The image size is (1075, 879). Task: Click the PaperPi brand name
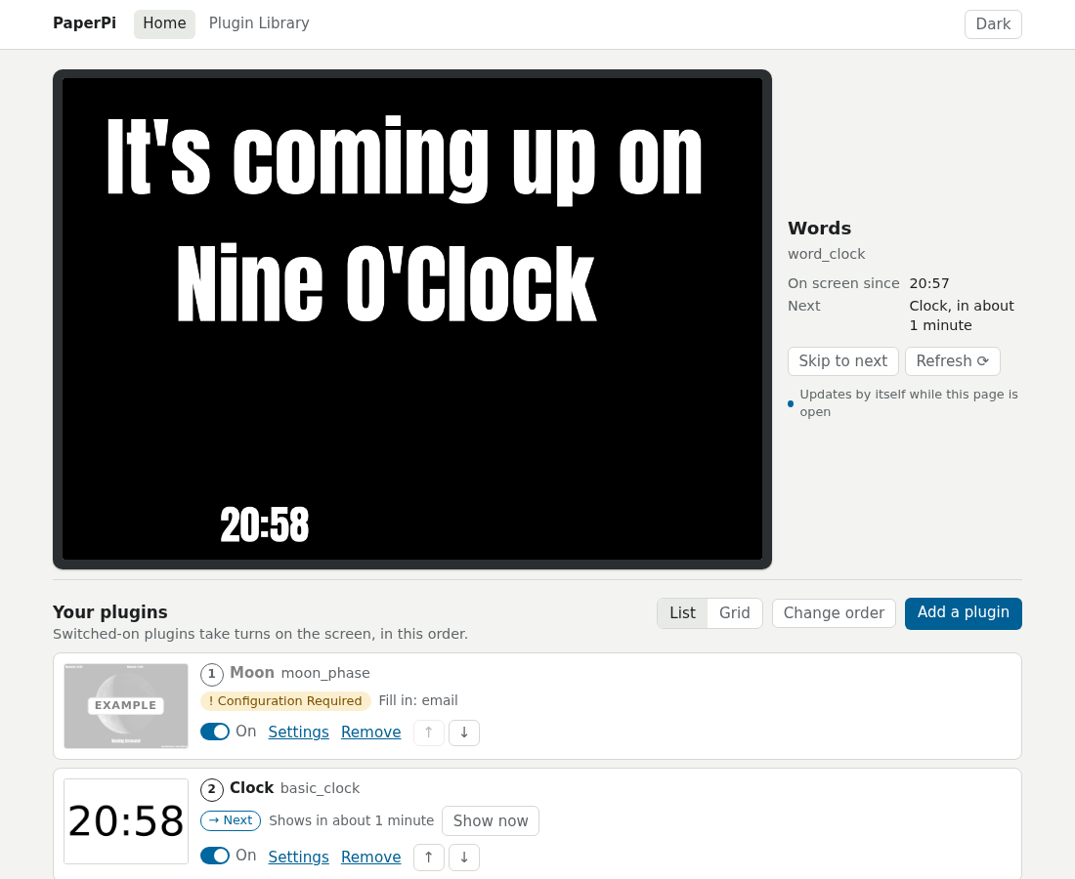click(x=84, y=23)
